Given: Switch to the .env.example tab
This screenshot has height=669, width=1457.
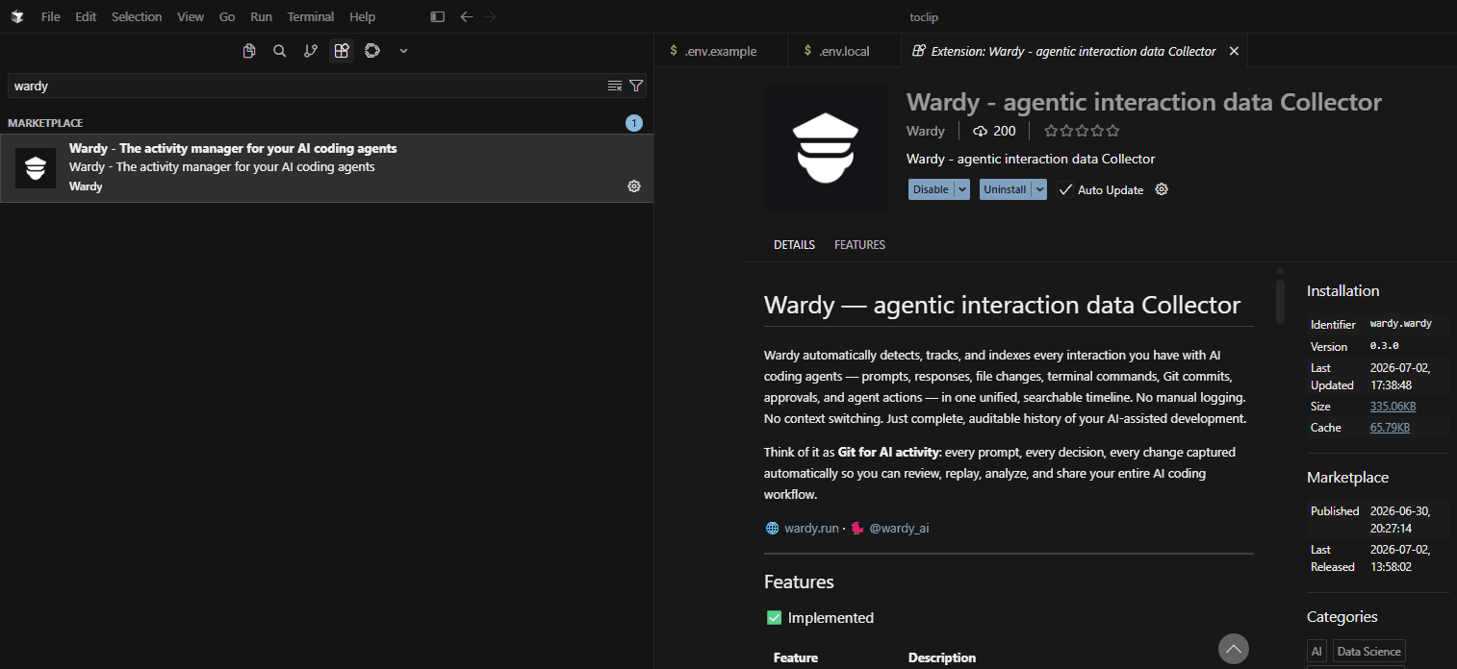Looking at the screenshot, I should [721, 51].
